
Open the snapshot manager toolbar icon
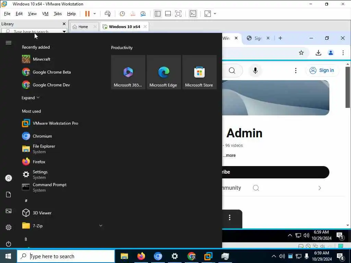(x=143, y=14)
